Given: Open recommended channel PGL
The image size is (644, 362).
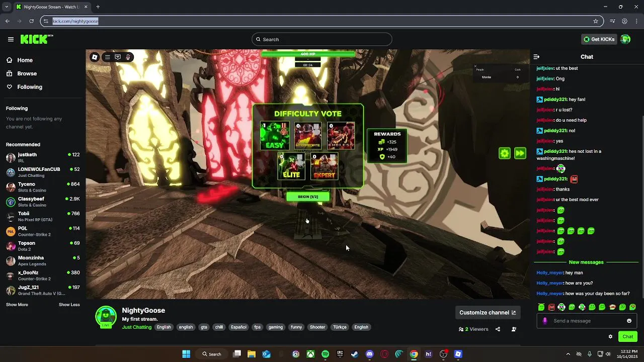Looking at the screenshot, I should [x=43, y=231].
